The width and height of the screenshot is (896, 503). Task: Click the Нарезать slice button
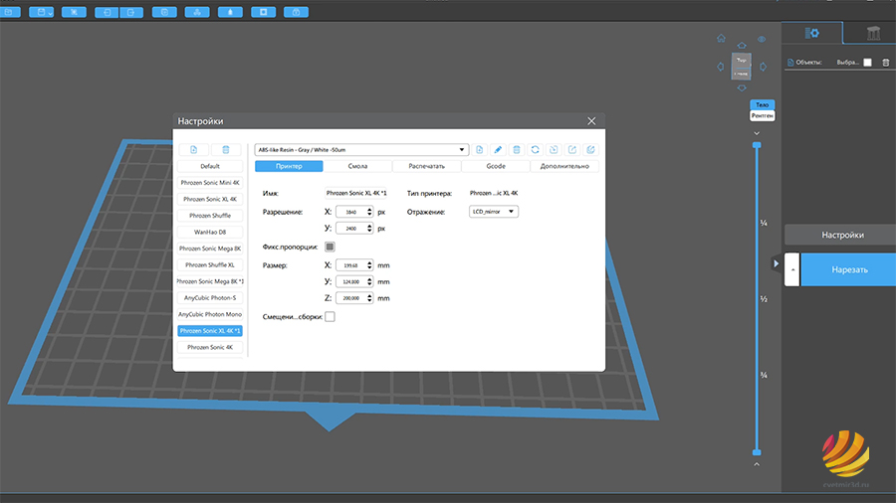point(849,269)
